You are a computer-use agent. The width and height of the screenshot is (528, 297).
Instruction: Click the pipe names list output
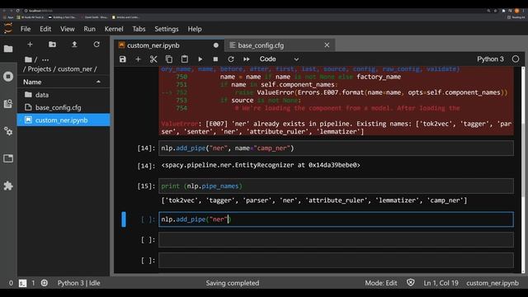[x=314, y=200]
